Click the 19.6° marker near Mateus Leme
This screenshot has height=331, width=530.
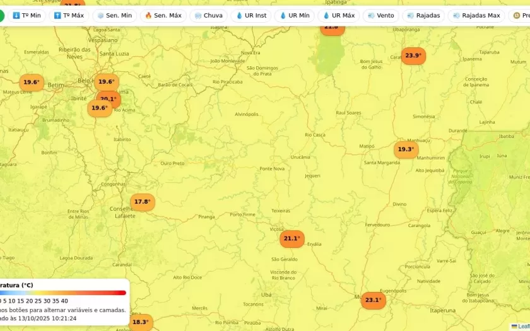coord(32,83)
